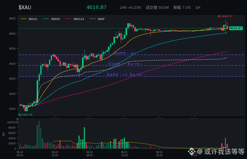Click the 24h +0.23% change label
This screenshot has height=159, width=247.
130,8
